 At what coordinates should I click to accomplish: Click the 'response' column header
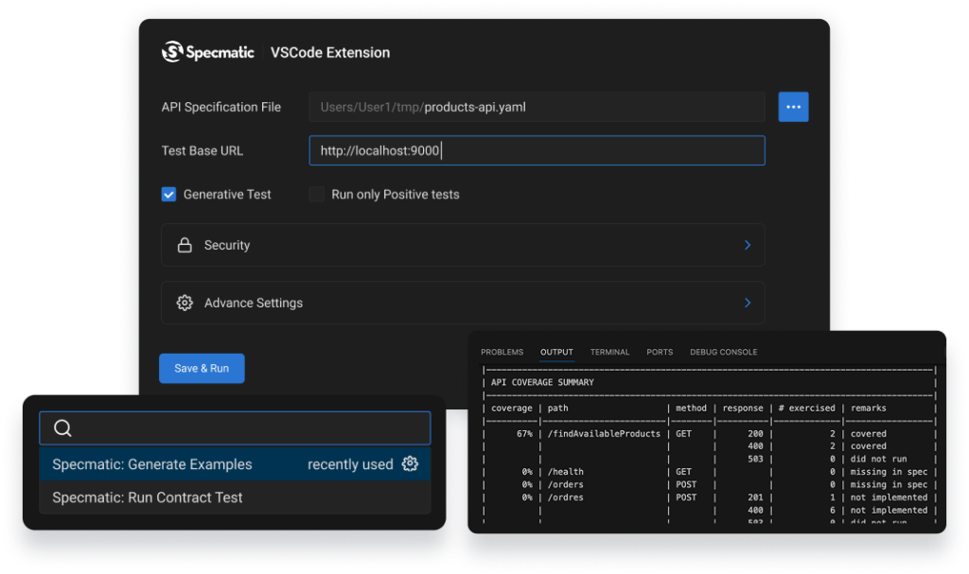click(743, 409)
